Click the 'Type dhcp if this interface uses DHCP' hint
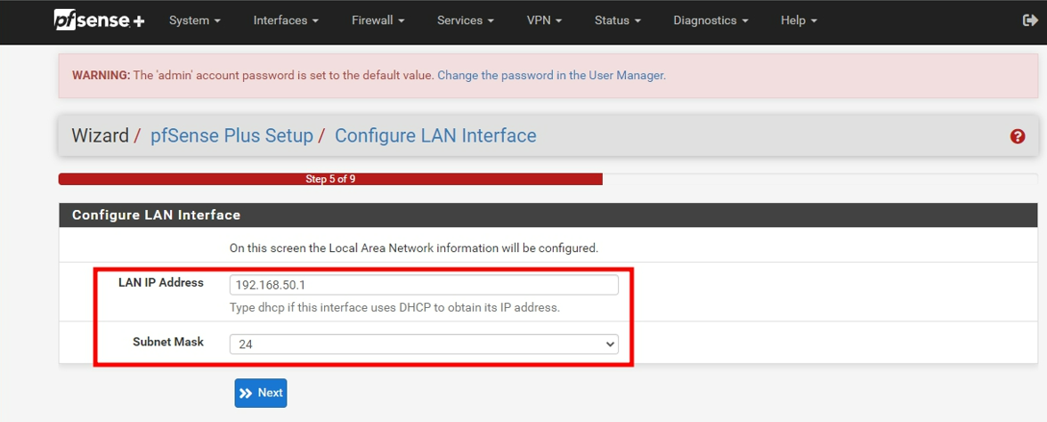Image resolution: width=1047 pixels, height=422 pixels. click(x=394, y=308)
